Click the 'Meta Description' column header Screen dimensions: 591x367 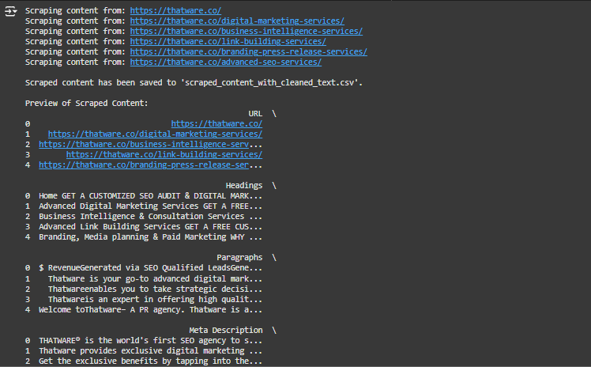226,330
